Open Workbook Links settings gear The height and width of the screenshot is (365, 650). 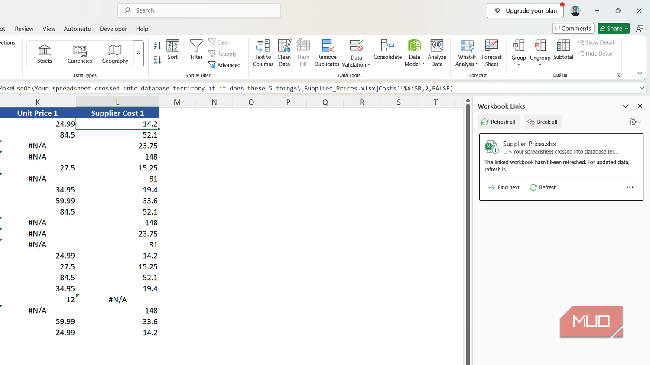(635, 122)
